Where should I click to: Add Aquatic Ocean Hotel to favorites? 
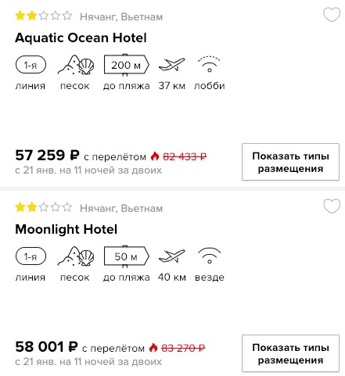tap(332, 15)
